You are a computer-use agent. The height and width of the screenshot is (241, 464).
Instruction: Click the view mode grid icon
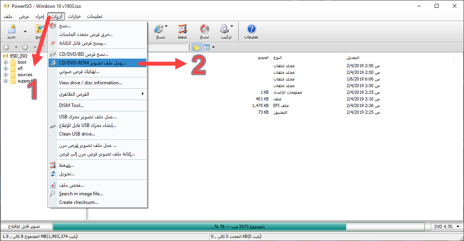tap(207, 47)
